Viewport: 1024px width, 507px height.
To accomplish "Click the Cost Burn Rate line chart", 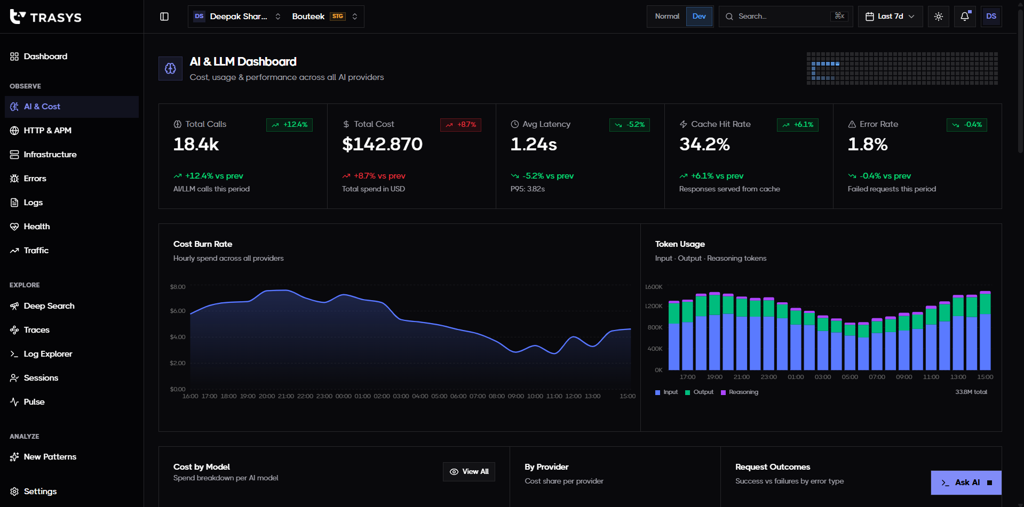I will (x=410, y=338).
